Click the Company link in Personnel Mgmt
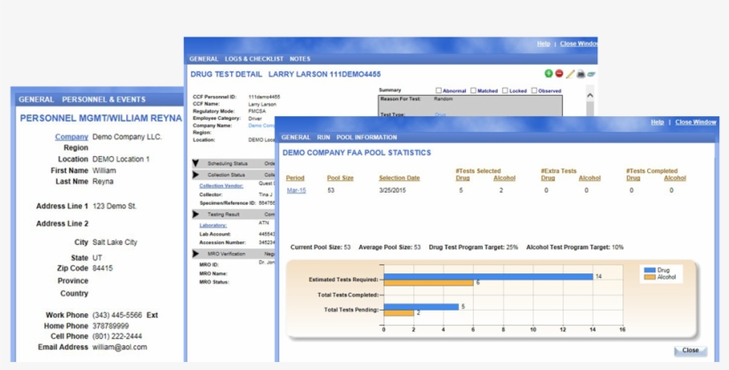This screenshot has width=729, height=370. click(x=72, y=137)
